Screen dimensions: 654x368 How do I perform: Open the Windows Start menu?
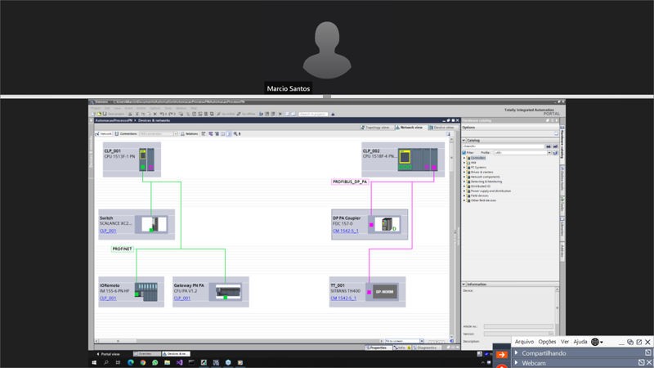tap(94, 362)
